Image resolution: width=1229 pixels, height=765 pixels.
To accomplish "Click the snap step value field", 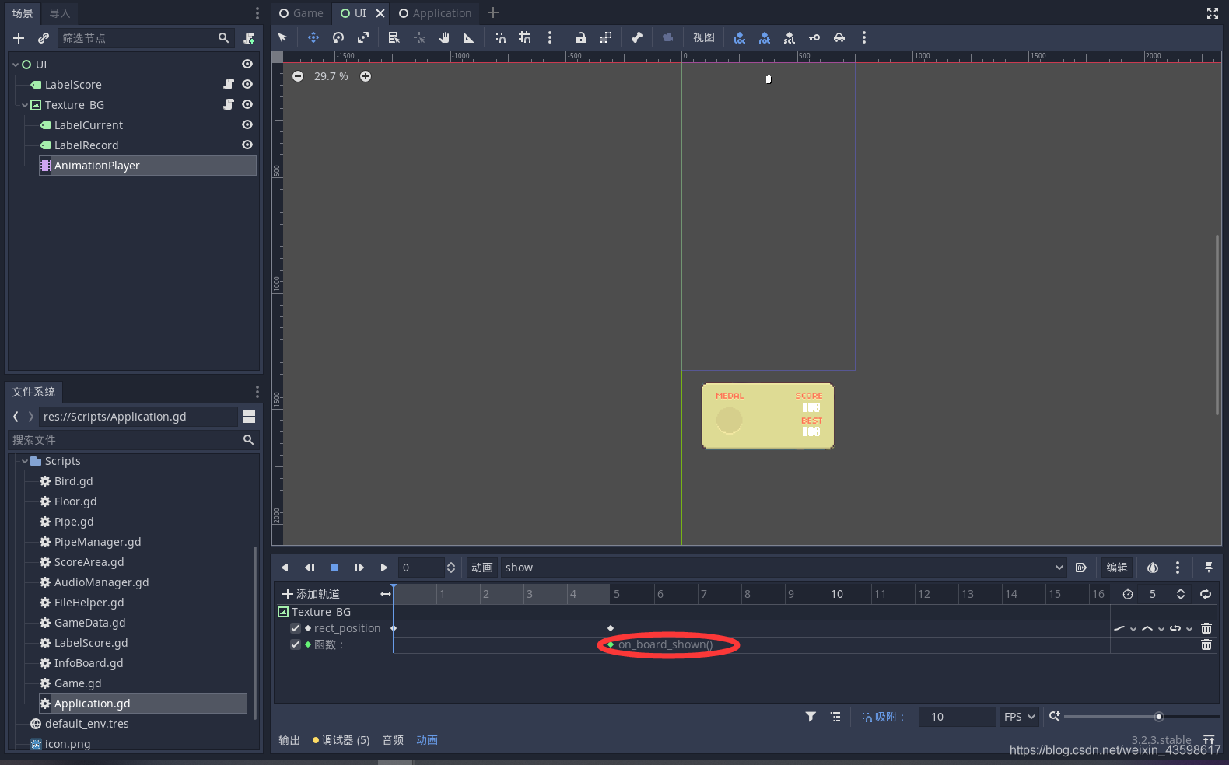I will coord(957,717).
